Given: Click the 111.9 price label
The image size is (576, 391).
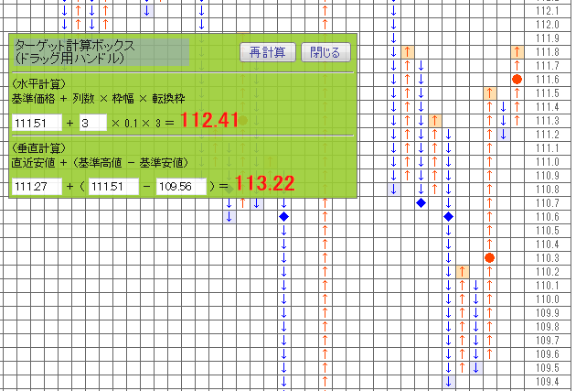Looking at the screenshot, I should pos(548,38).
